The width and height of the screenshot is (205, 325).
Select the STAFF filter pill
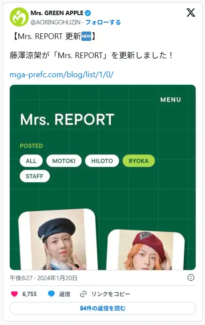pos(35,176)
